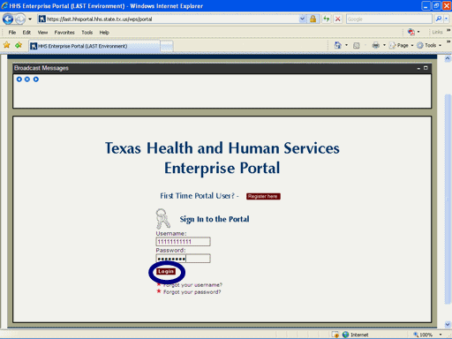Click the Google search box
Image resolution: width=452 pixels, height=339 pixels.
click(x=388, y=19)
